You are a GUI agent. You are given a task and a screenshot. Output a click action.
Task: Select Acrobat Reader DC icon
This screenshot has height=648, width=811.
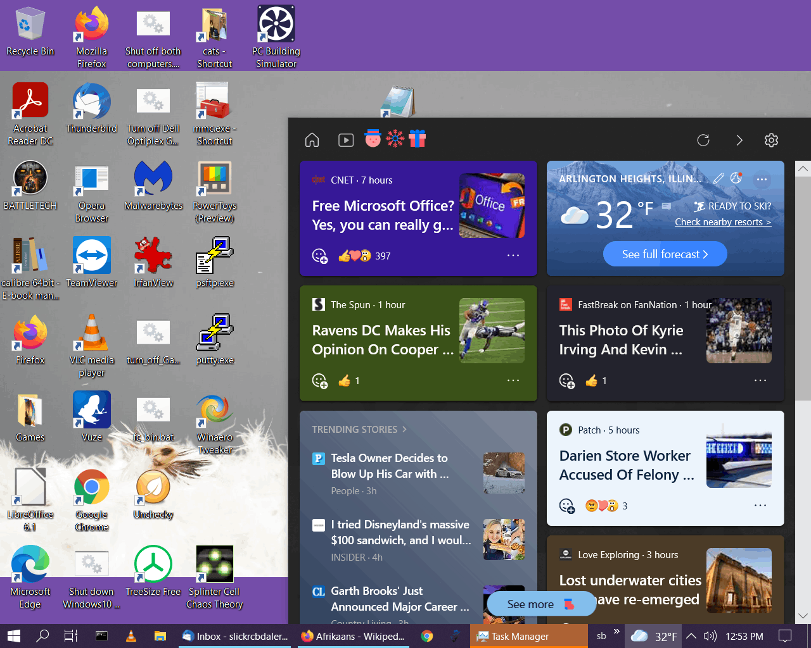[x=30, y=115]
